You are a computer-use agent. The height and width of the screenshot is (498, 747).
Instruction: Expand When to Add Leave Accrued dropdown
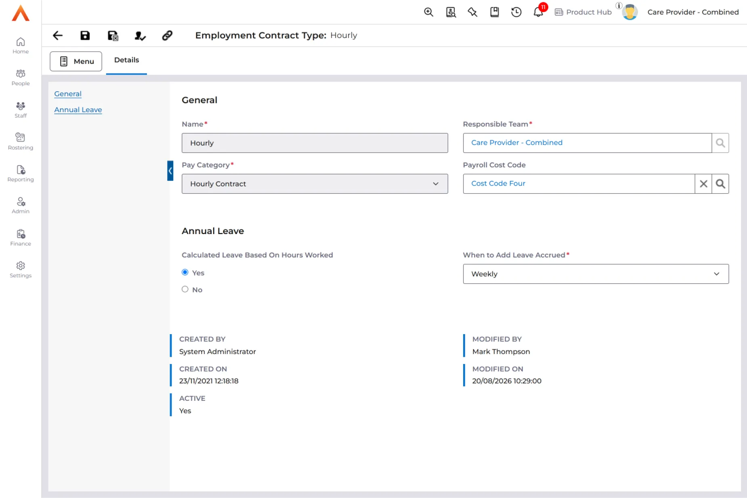596,274
